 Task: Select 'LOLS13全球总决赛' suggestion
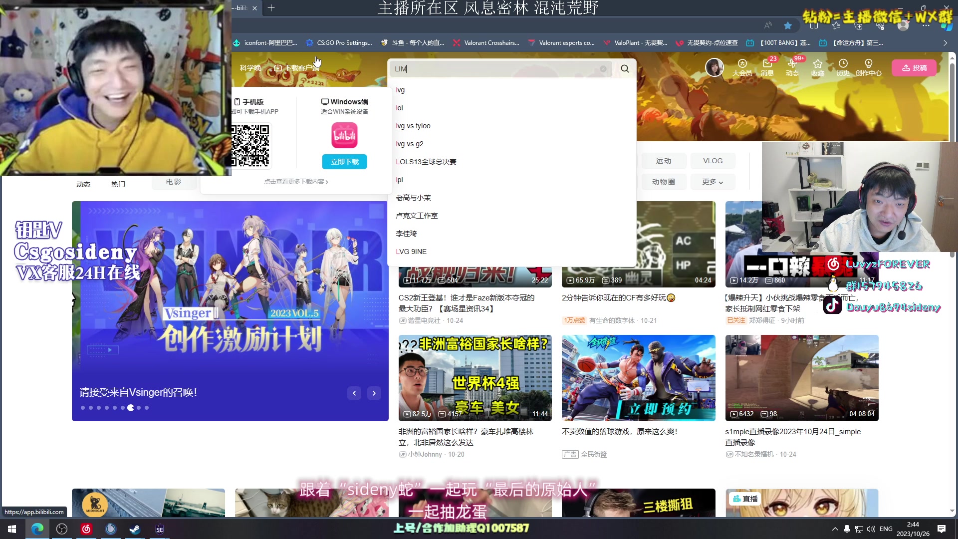[426, 162]
